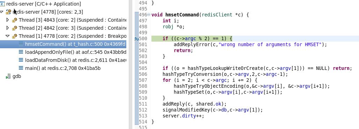Click the thread icon of Thread [2] 4842
359x129 pixels.
[15, 28]
